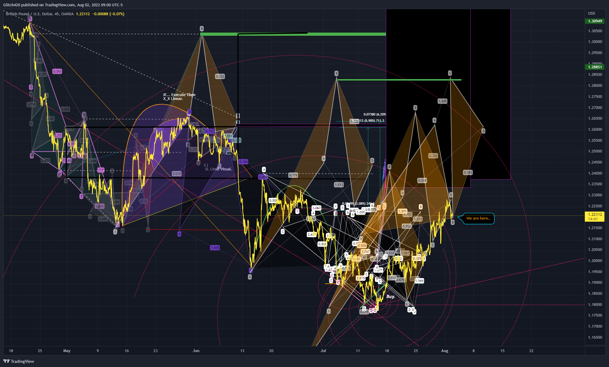The height and width of the screenshot is (367, 609).
Task: Click the 1.20000 tick on price axis
Action: tap(595, 261)
